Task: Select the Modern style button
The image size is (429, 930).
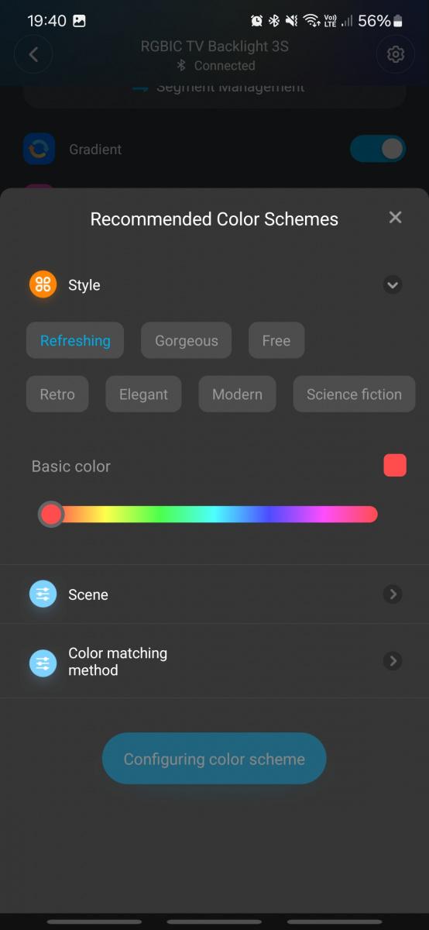Action: pyautogui.click(x=237, y=394)
